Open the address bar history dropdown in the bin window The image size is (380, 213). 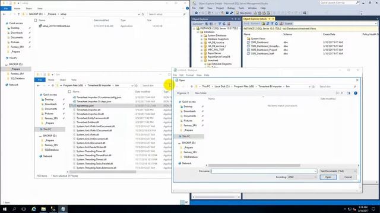(132, 86)
